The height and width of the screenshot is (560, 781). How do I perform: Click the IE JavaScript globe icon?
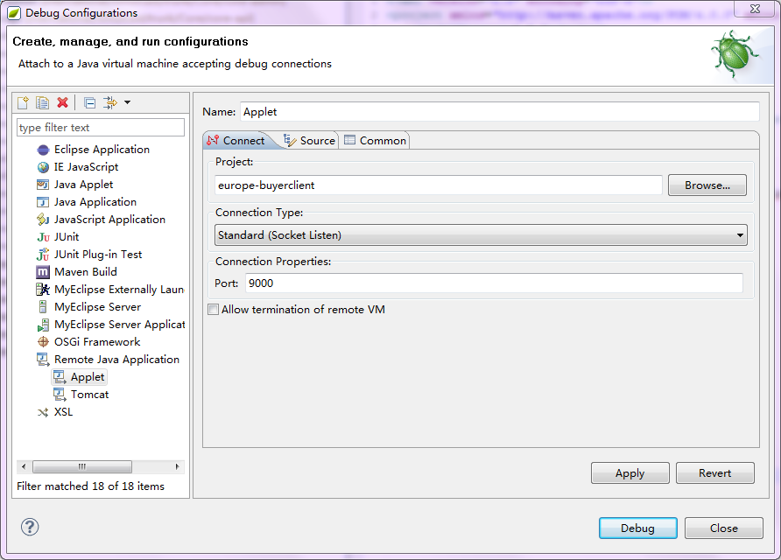43,167
